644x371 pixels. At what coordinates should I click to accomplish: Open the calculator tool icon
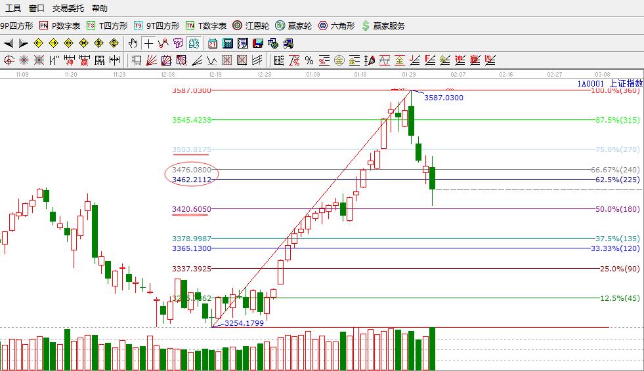pos(227,43)
